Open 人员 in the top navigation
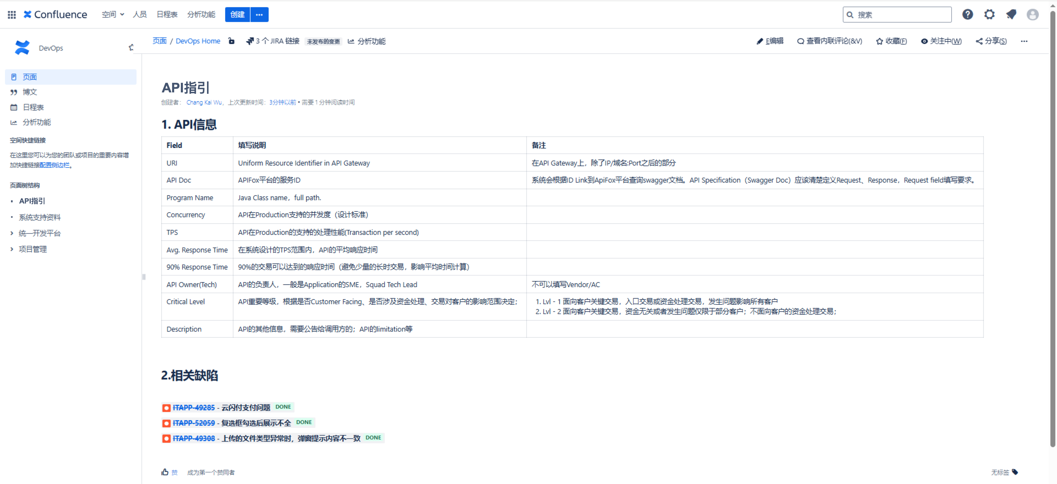 [x=140, y=15]
